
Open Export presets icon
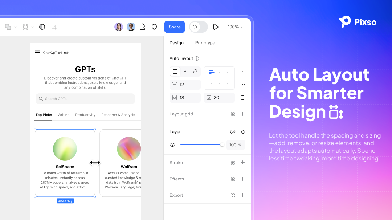pos(233,196)
